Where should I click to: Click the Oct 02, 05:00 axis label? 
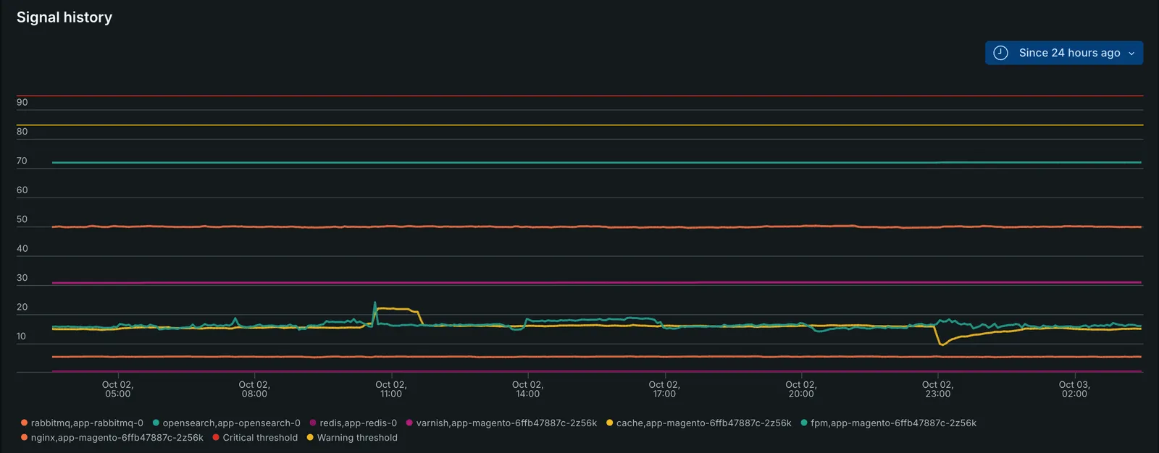(117, 389)
